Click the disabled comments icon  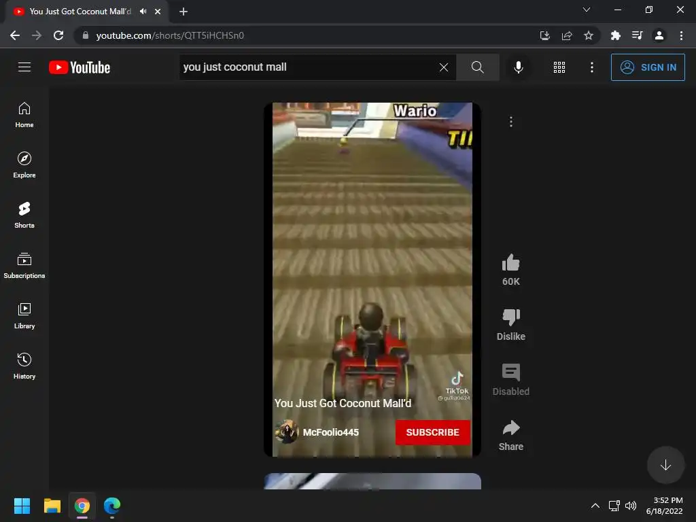tap(511, 372)
